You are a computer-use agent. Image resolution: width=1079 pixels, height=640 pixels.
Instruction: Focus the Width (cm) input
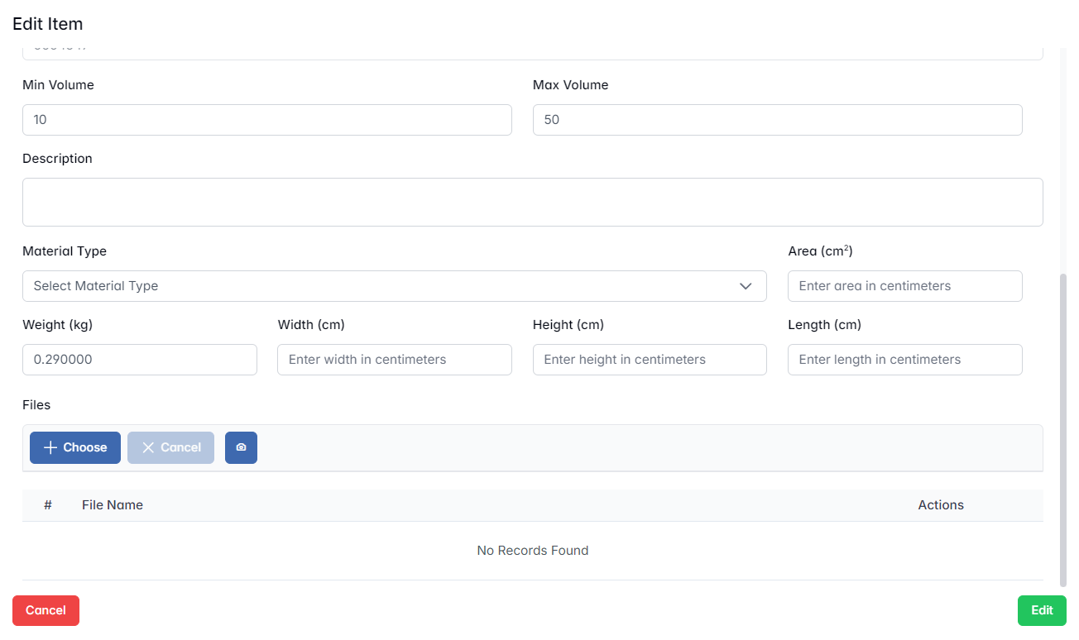(x=394, y=360)
